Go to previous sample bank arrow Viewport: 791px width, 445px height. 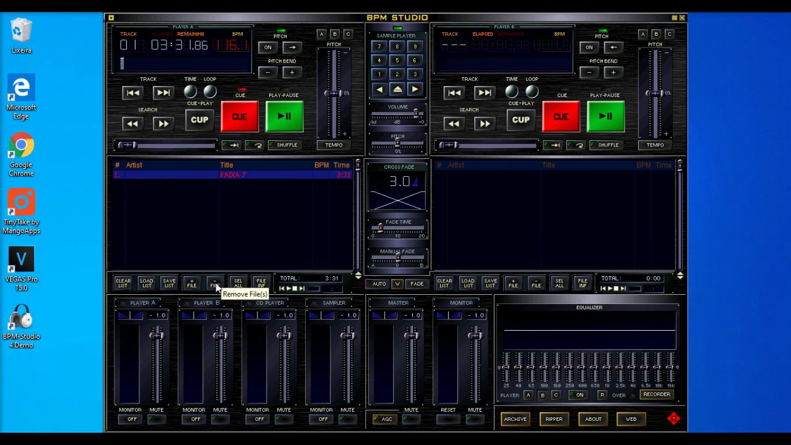point(379,90)
